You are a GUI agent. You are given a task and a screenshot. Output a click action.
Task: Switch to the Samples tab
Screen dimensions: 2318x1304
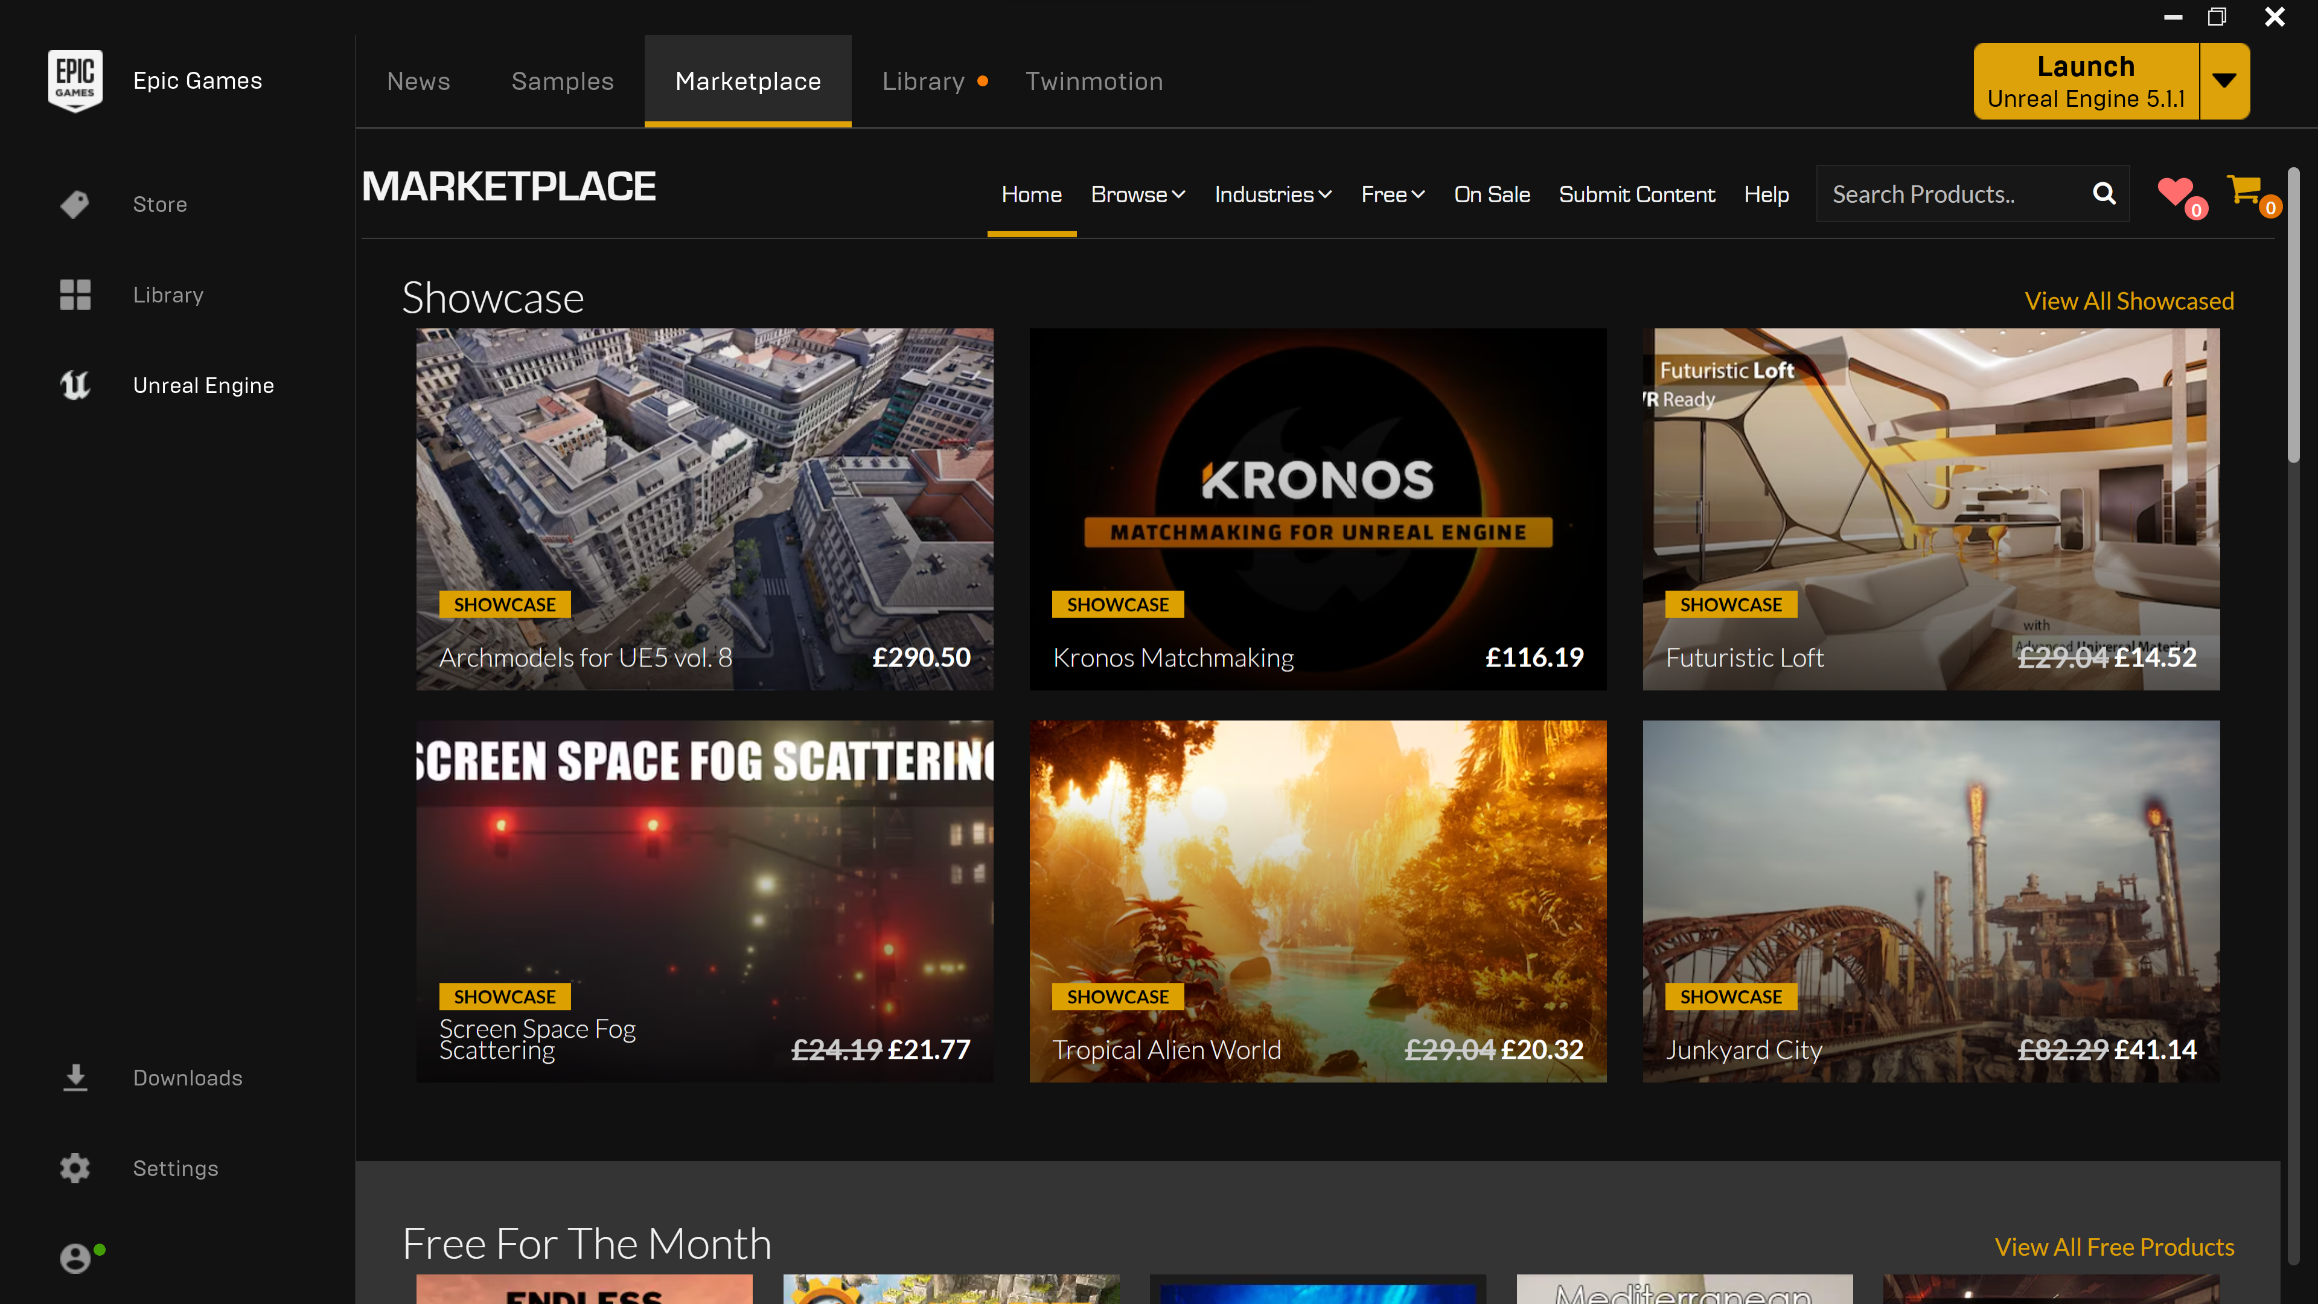563,81
